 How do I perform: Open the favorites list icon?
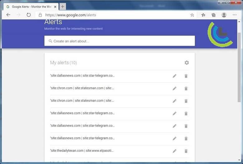(x=203, y=15)
